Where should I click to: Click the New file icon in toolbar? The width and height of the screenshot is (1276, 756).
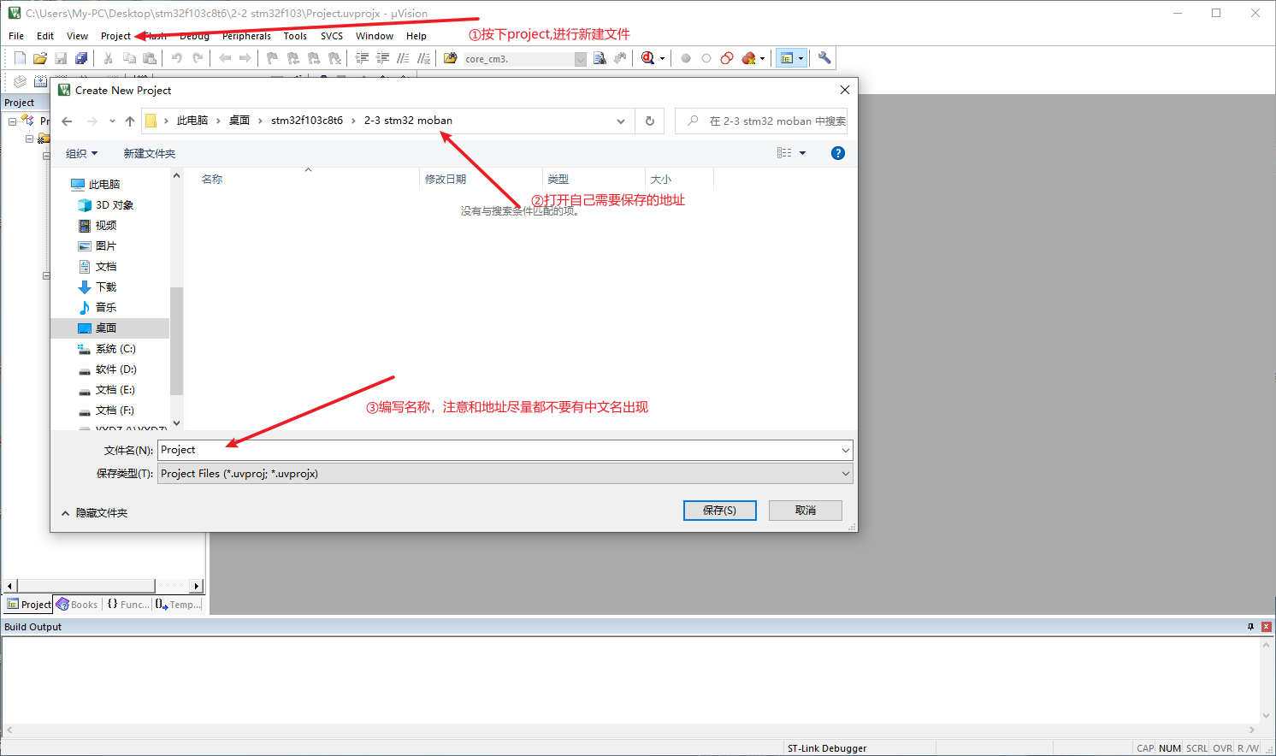(20, 58)
